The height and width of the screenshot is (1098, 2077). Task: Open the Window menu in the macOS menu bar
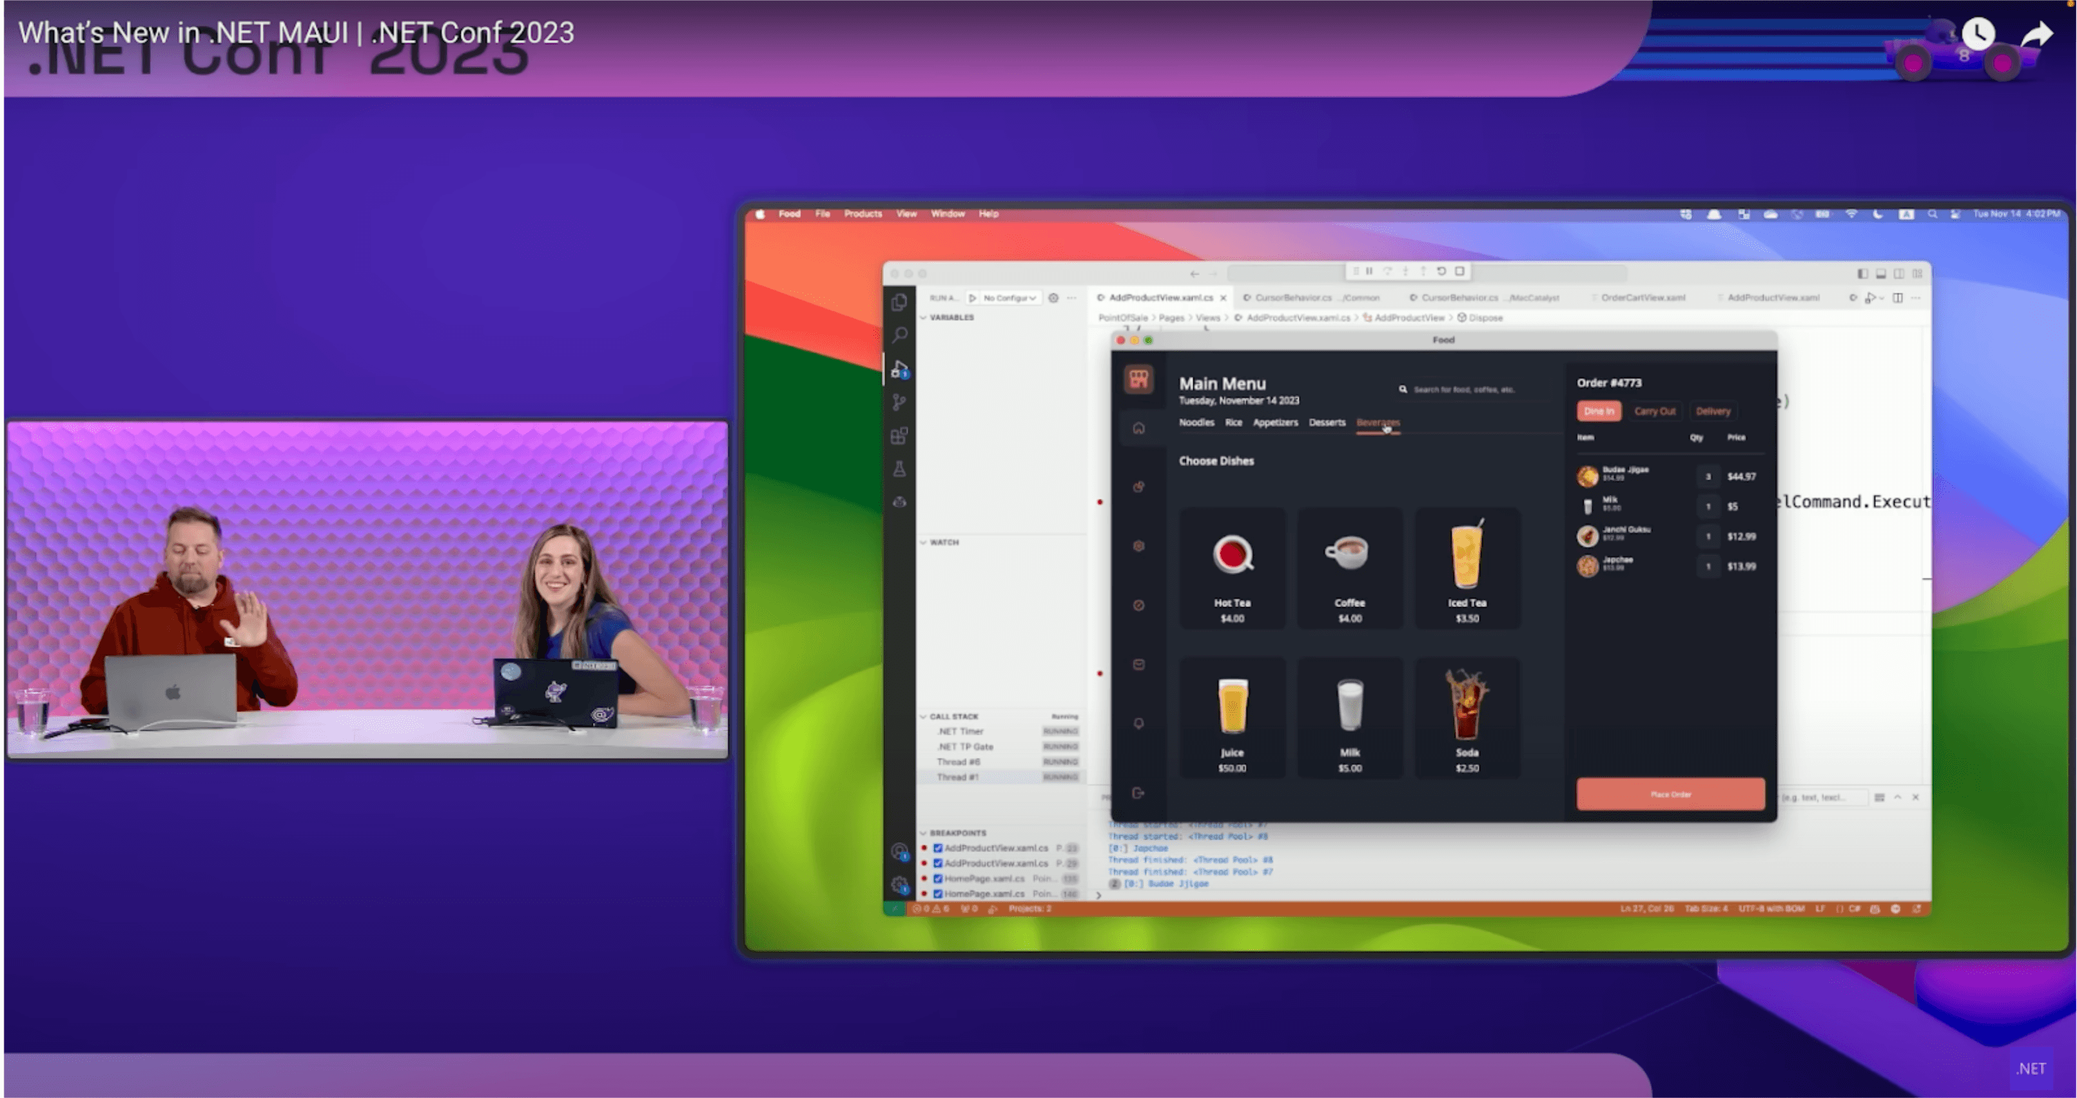pos(948,214)
